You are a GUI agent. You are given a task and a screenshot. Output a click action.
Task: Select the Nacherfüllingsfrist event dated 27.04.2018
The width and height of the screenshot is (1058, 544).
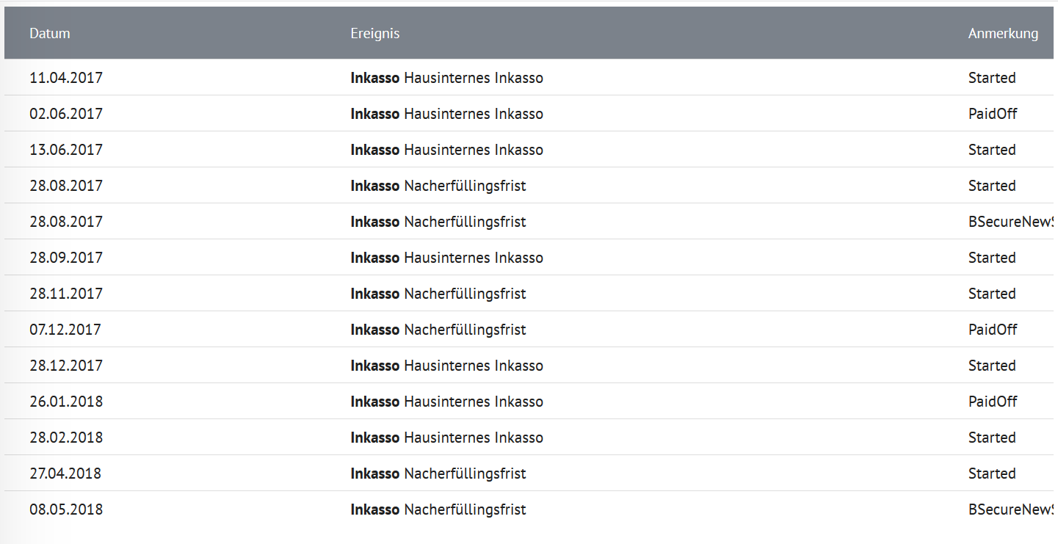click(438, 474)
